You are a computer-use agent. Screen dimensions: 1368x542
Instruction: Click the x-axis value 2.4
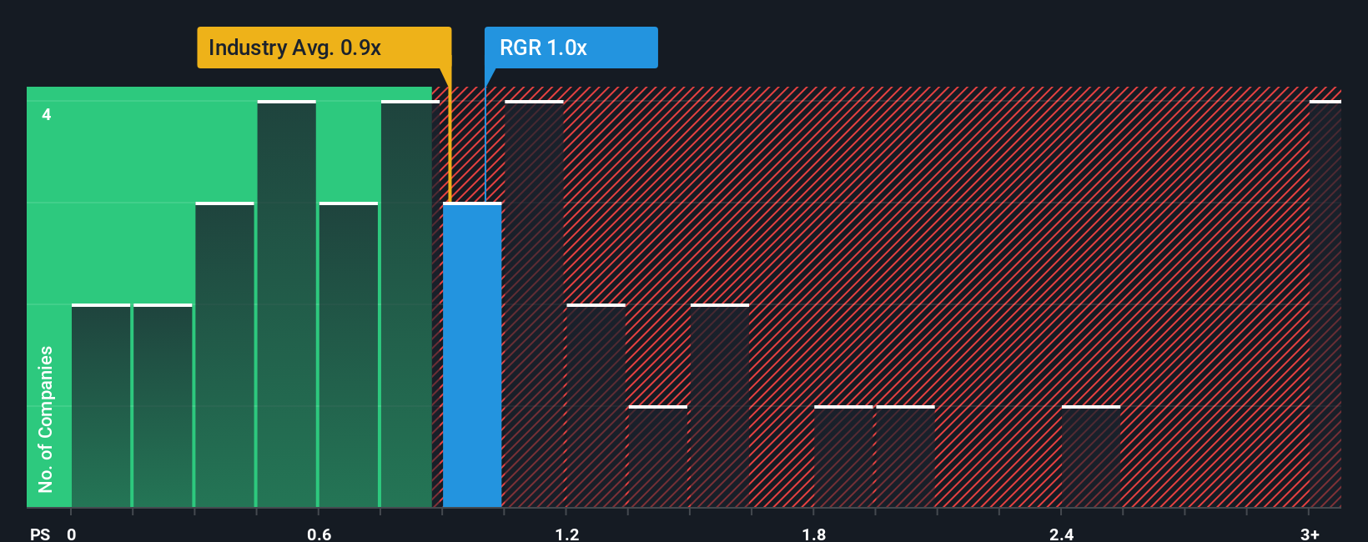(x=1061, y=534)
